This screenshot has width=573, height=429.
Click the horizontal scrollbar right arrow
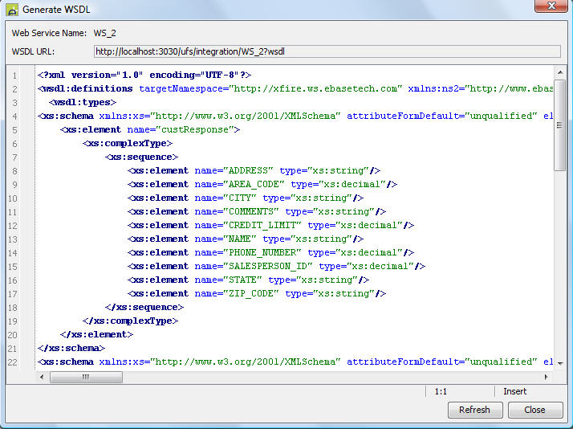click(547, 376)
